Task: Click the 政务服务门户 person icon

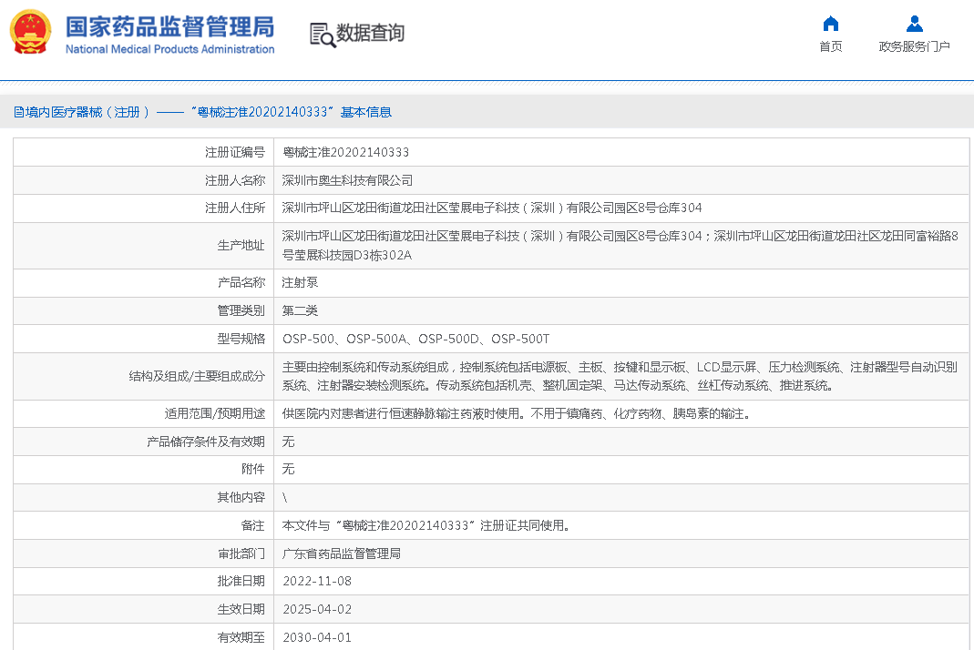Action: pos(914,25)
